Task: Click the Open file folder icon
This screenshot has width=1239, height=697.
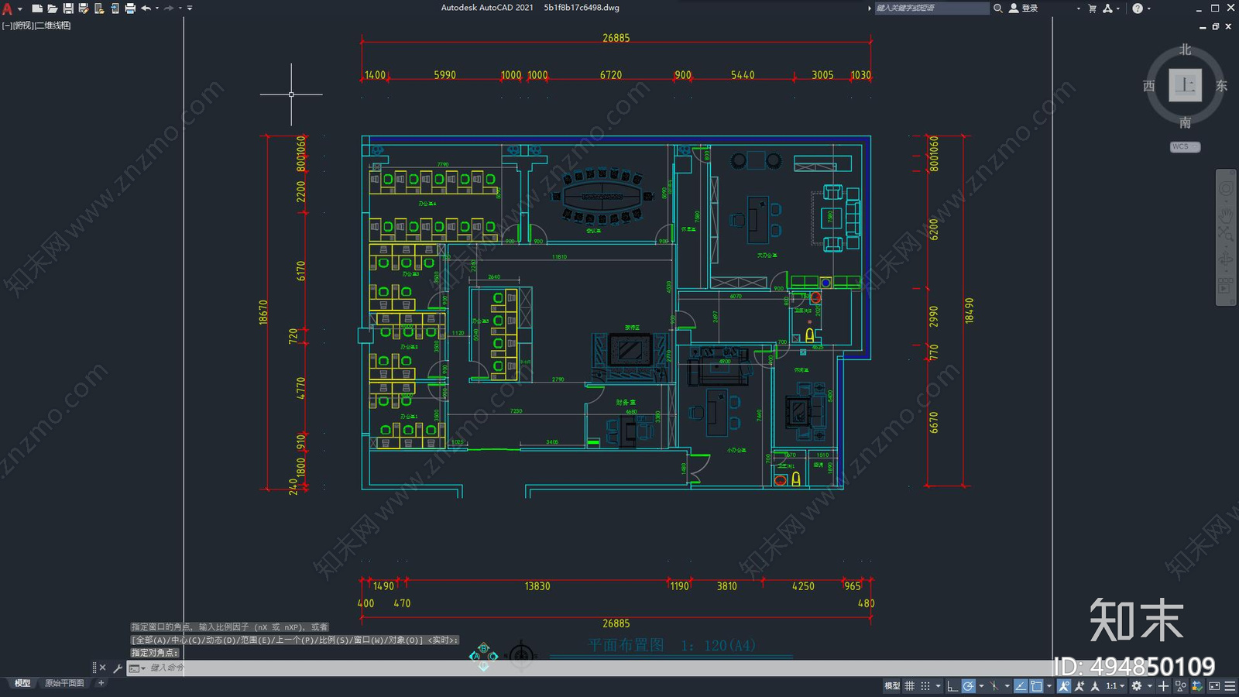Action: (53, 9)
